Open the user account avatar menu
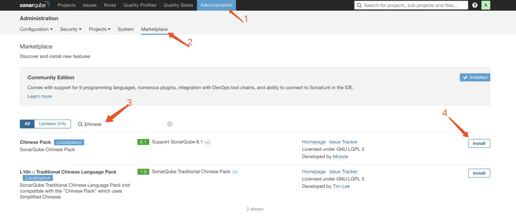 pyautogui.click(x=486, y=5)
